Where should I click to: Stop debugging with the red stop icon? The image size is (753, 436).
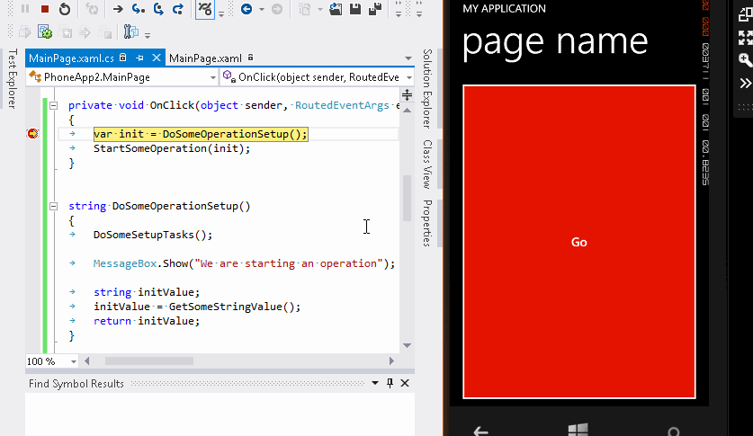tap(45, 9)
